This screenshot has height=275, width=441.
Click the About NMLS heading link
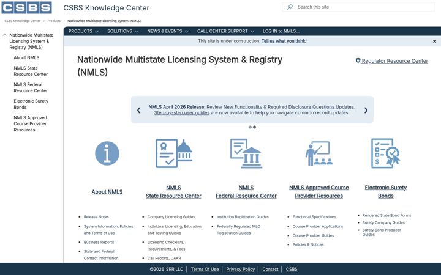107,192
